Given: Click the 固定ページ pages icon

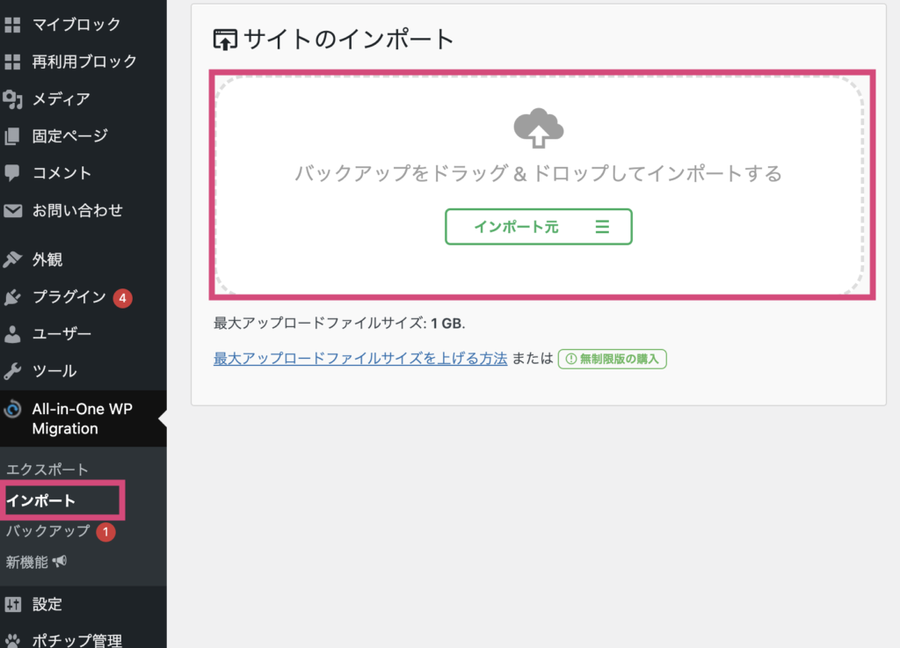Looking at the screenshot, I should [12, 136].
